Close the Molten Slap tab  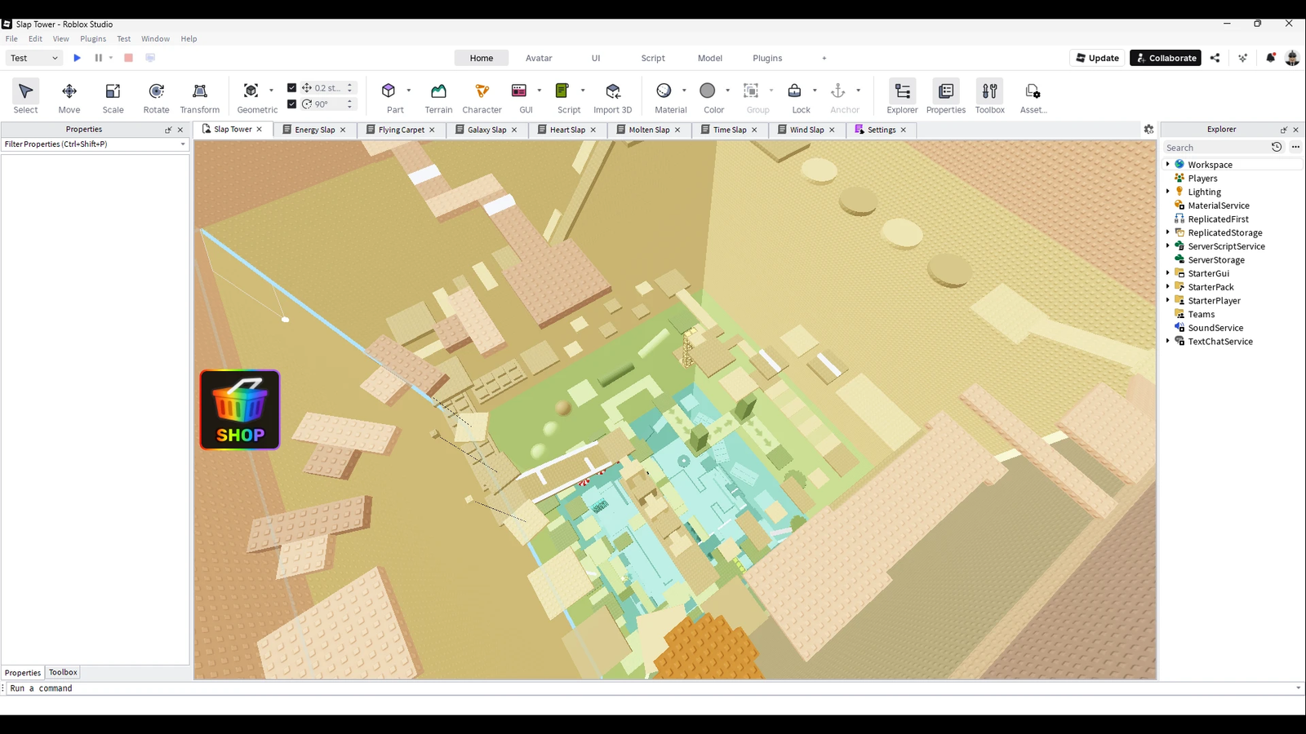tap(677, 130)
